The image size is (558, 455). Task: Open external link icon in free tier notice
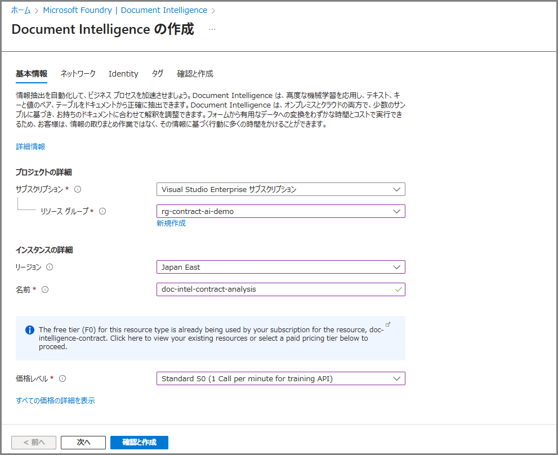point(387,324)
